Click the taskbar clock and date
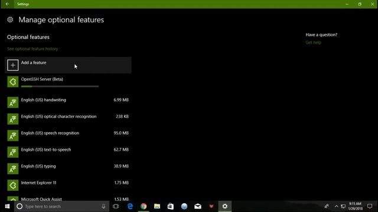 tap(356, 206)
